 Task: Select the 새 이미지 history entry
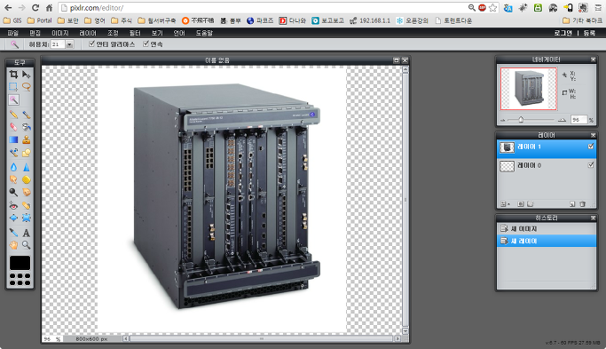click(x=546, y=228)
